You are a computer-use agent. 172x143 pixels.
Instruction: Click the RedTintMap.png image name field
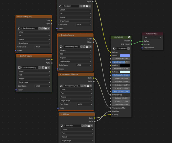tap(30, 28)
